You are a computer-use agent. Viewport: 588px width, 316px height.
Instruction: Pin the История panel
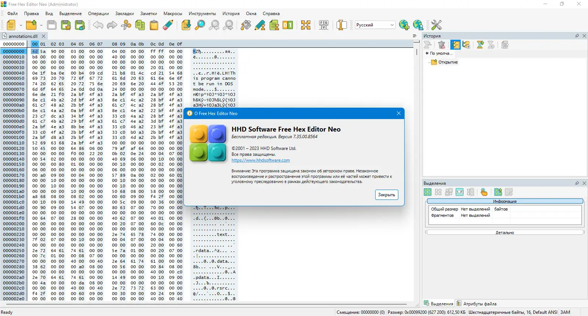(x=577, y=36)
